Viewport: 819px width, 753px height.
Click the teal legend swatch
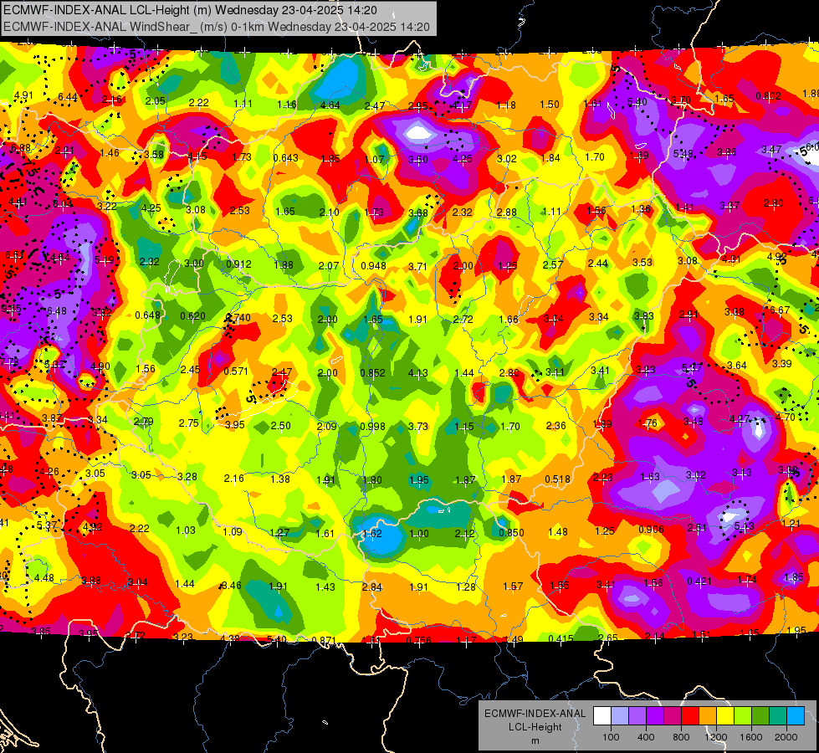[778, 715]
